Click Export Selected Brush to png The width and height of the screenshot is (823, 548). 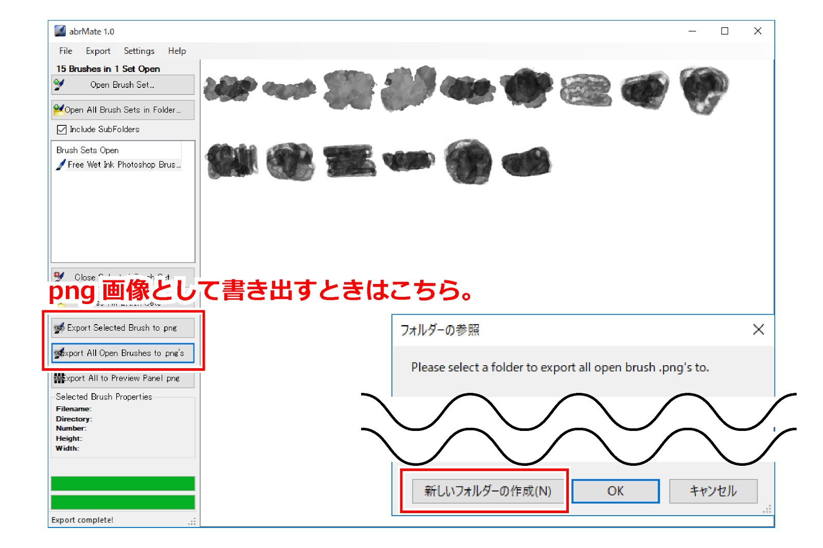pos(123,328)
